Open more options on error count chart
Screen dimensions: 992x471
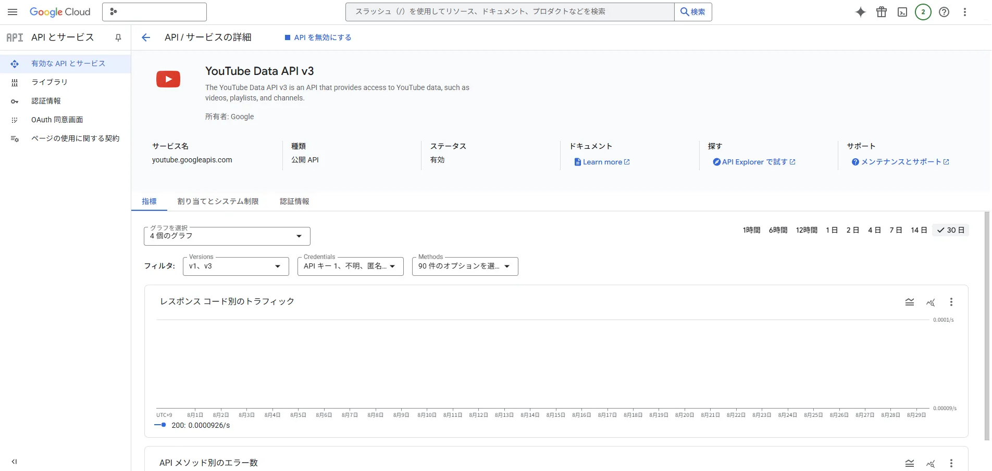tap(951, 463)
